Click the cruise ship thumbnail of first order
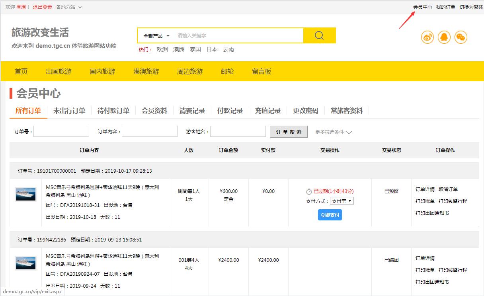 [25, 195]
